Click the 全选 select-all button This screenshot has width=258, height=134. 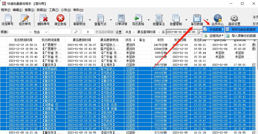[x=255, y=17]
